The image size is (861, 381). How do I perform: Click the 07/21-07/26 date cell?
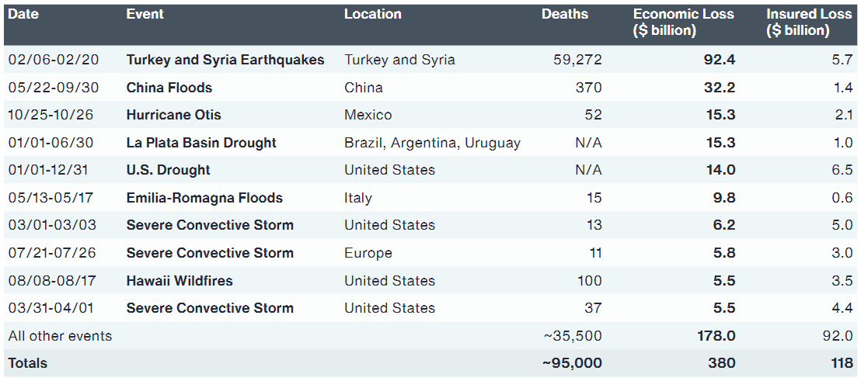click(x=50, y=253)
